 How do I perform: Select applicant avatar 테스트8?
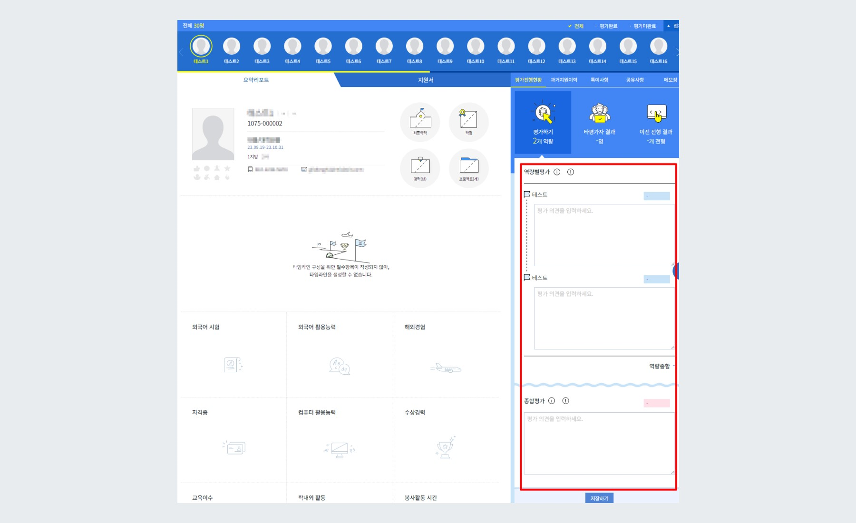[415, 46]
